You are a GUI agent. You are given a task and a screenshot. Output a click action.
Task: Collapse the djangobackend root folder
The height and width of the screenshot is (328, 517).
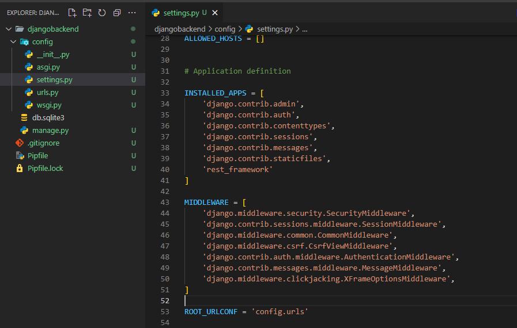click(8, 29)
